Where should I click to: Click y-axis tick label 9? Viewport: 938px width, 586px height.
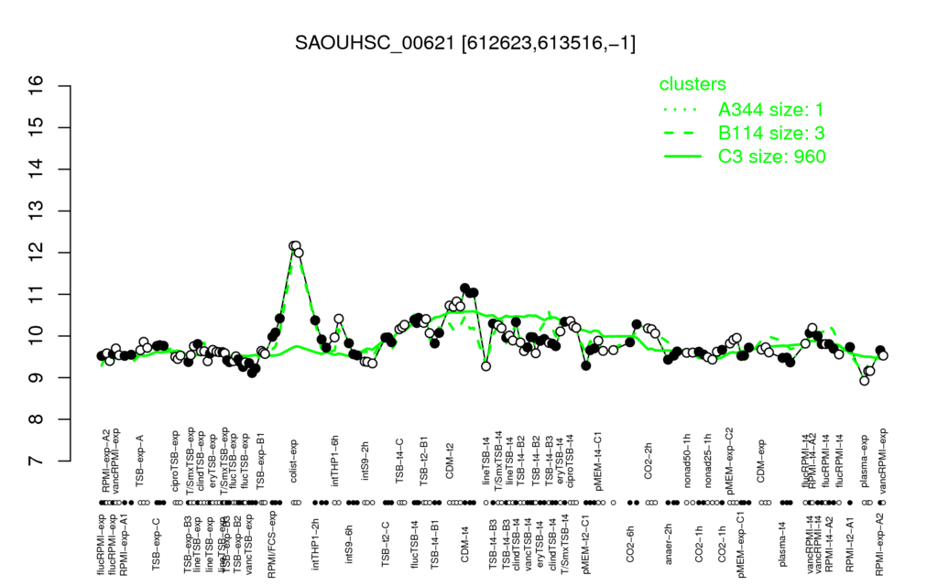pos(37,378)
